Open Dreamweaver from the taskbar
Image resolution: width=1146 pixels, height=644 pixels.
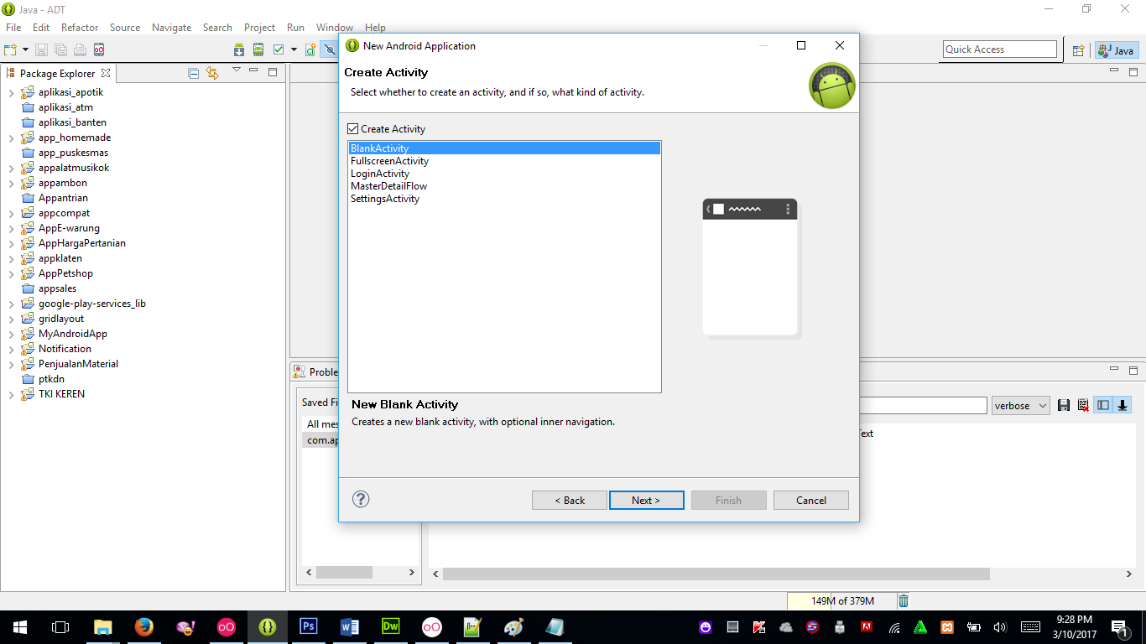tap(390, 626)
